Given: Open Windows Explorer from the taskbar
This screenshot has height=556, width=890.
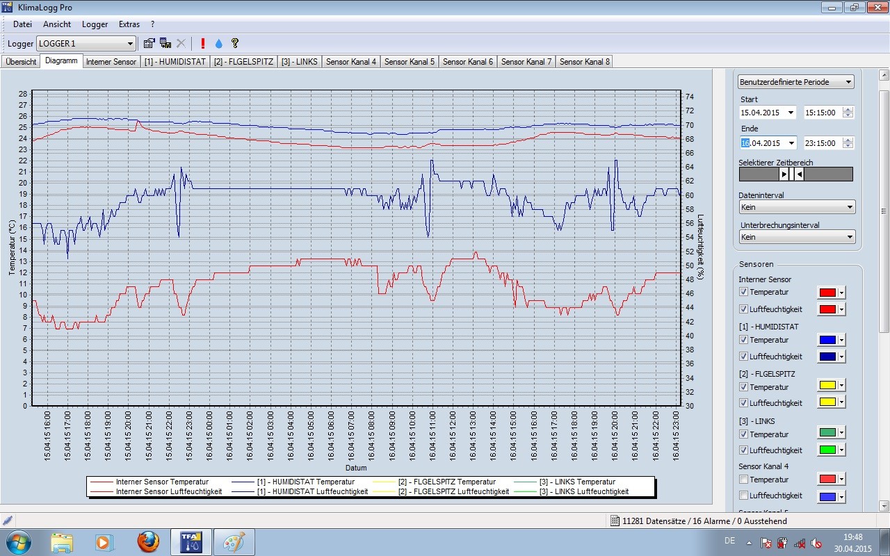Looking at the screenshot, I should (x=61, y=542).
